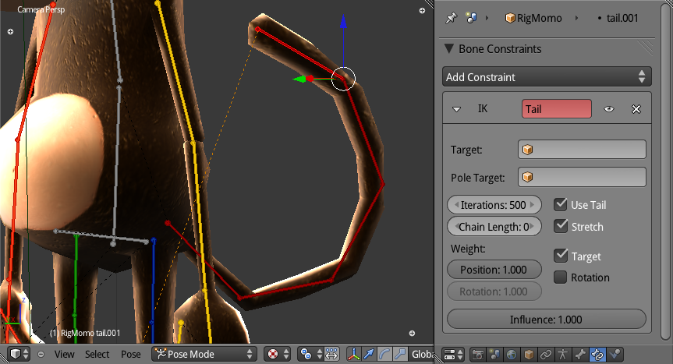Click the plus icon at viewport top left

click(10, 32)
